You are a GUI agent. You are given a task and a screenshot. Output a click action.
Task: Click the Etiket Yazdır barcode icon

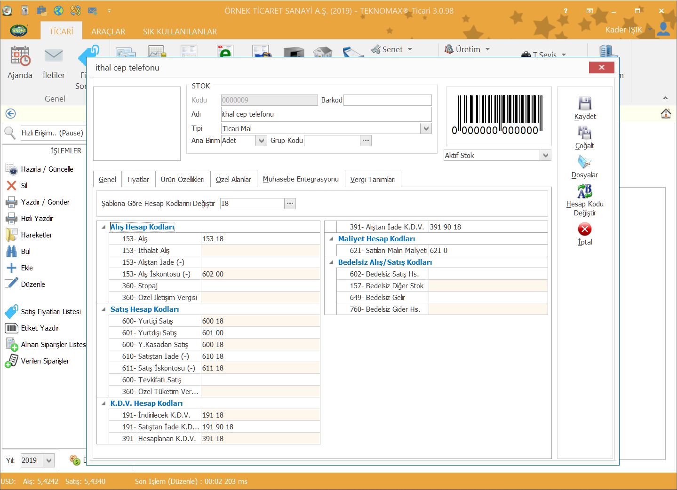tap(11, 328)
